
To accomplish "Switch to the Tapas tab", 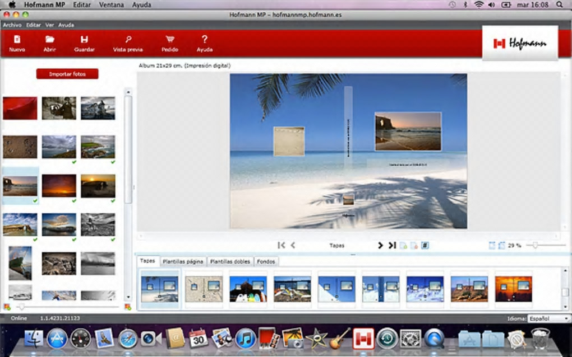I will [147, 261].
